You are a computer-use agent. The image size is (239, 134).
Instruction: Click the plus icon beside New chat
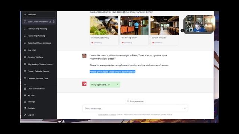[25, 15]
